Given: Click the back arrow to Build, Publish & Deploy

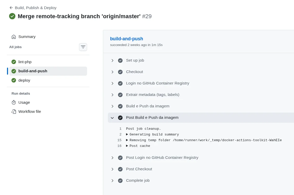Looking at the screenshot, I should (11, 8).
